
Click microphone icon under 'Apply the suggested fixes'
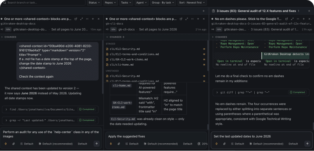coord(111,144)
